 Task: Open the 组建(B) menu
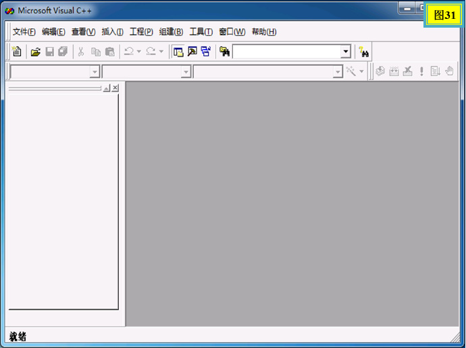(x=171, y=32)
